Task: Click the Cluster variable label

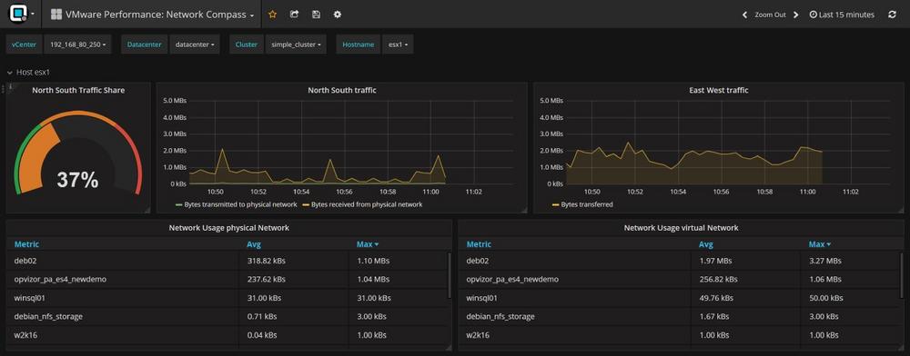Action: point(247,44)
